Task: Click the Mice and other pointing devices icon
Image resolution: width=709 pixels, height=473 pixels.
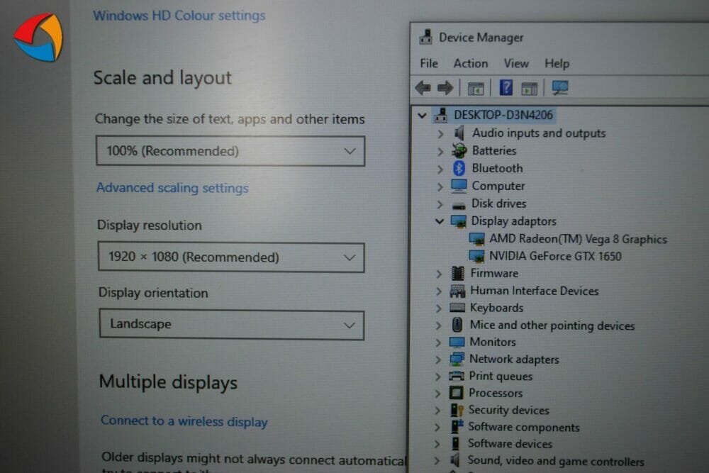Action: point(457,325)
